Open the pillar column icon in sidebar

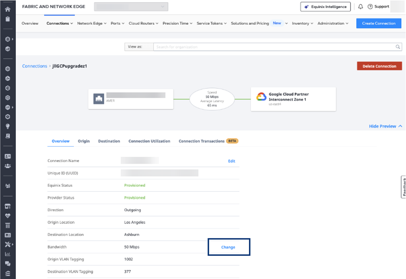pos(7,225)
